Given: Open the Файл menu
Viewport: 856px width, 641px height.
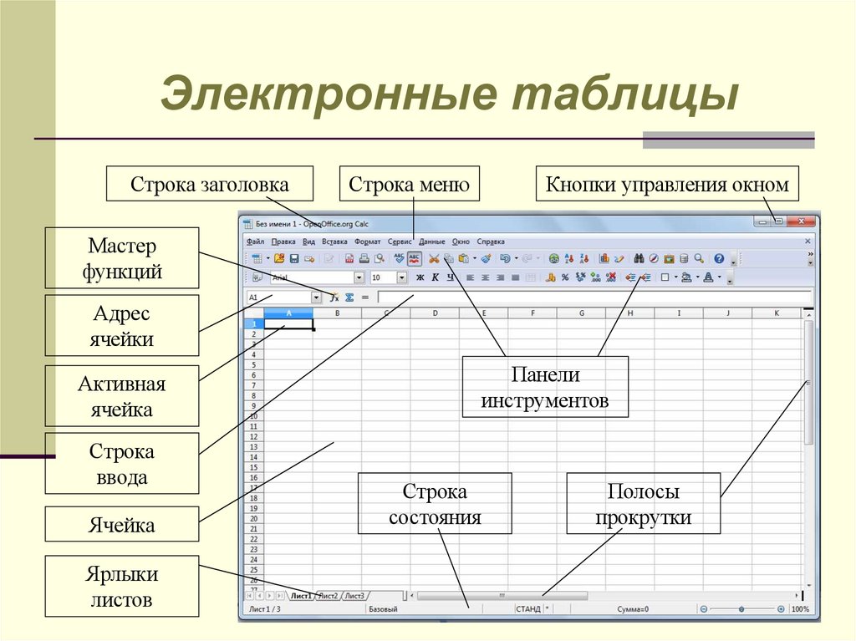Looking at the screenshot, I should pos(256,242).
